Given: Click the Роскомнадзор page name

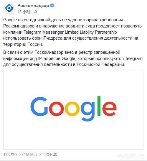Looking at the screenshot, I should pos(33,6).
